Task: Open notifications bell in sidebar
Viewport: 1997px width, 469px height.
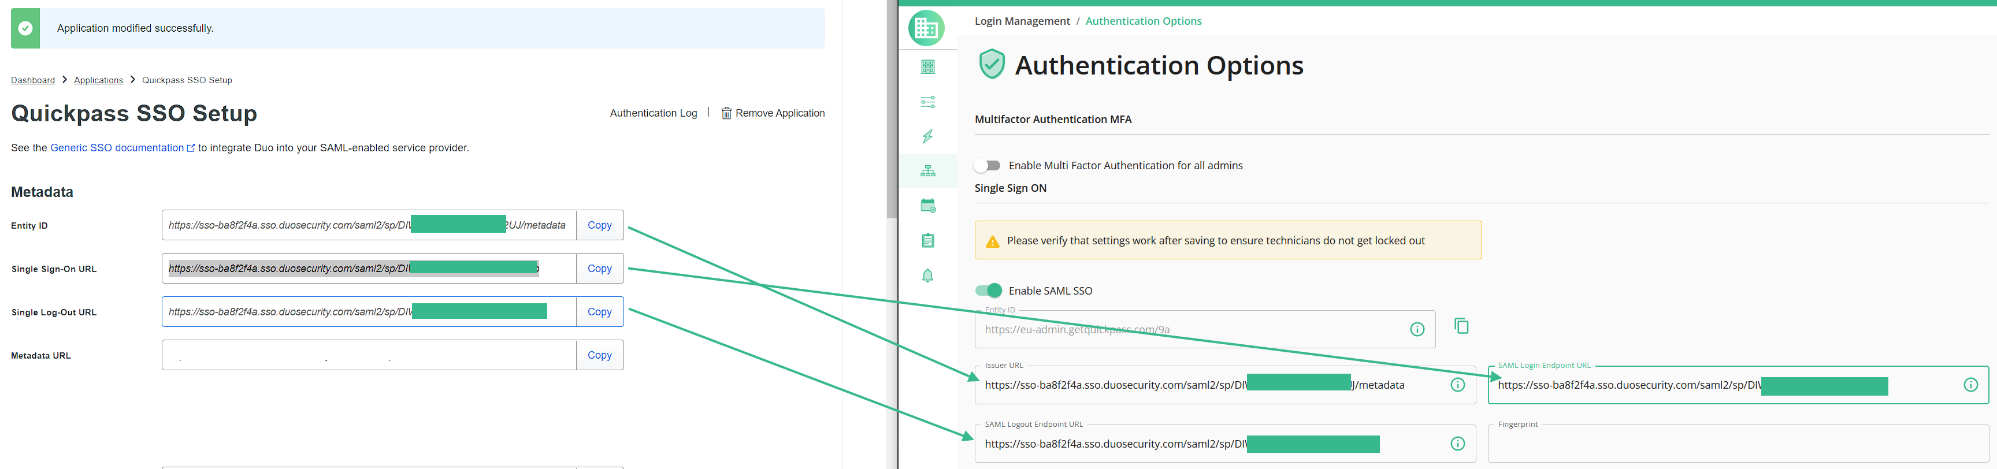Action: [927, 276]
